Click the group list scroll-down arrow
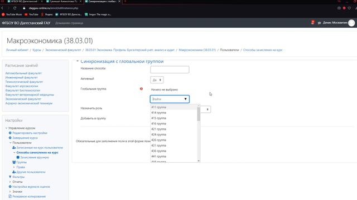 (x=199, y=161)
